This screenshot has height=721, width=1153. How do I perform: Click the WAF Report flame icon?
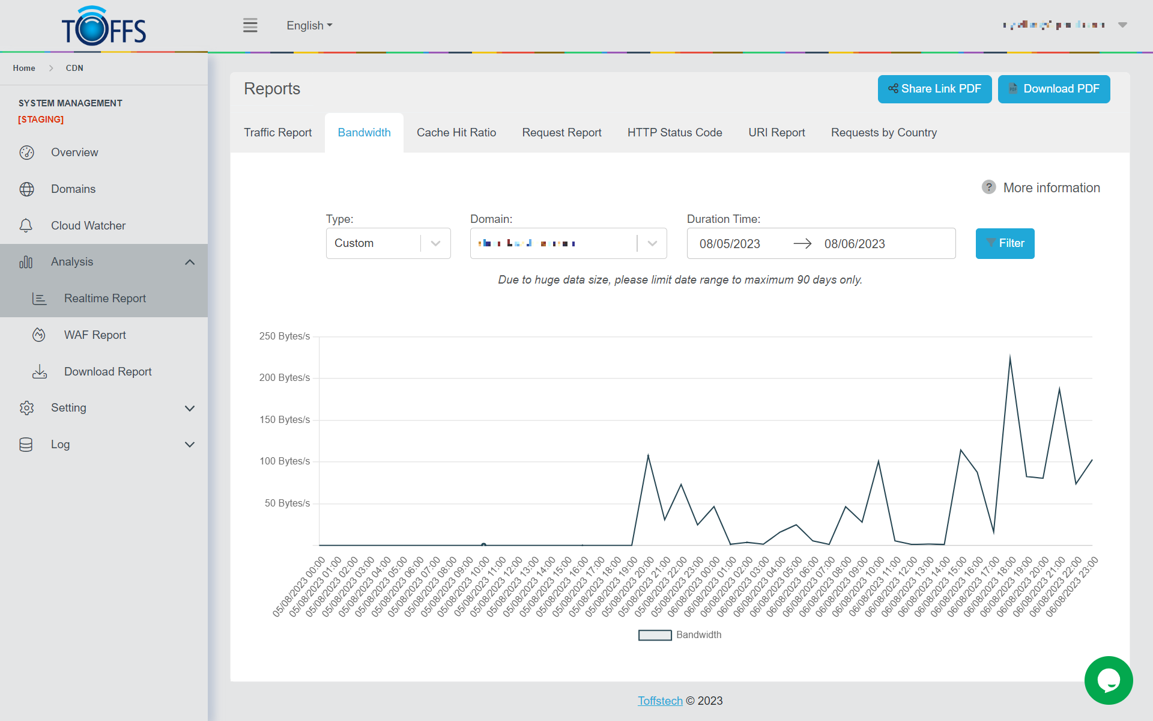(39, 335)
